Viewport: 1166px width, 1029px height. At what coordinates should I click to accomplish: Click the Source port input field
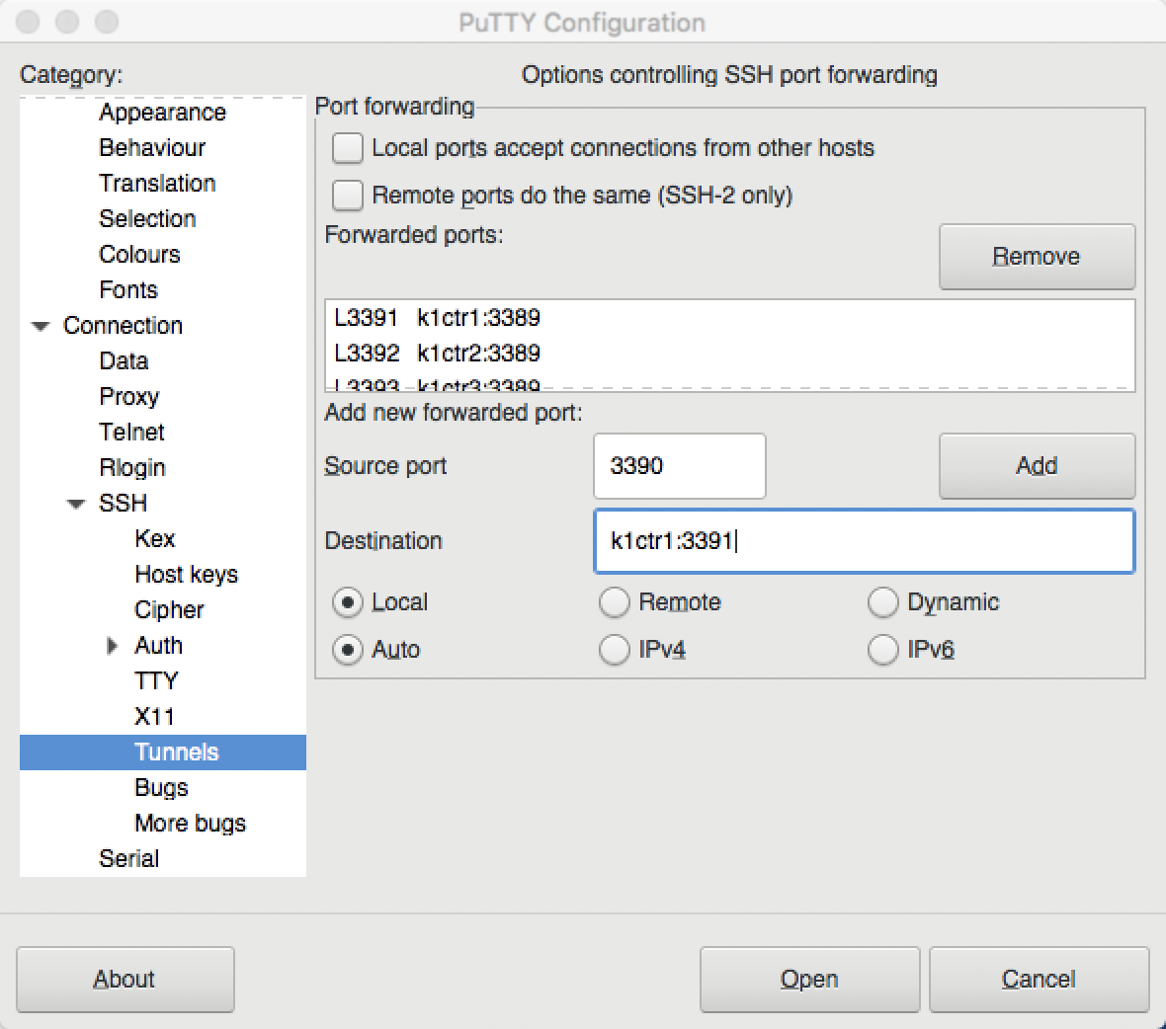[679, 466]
